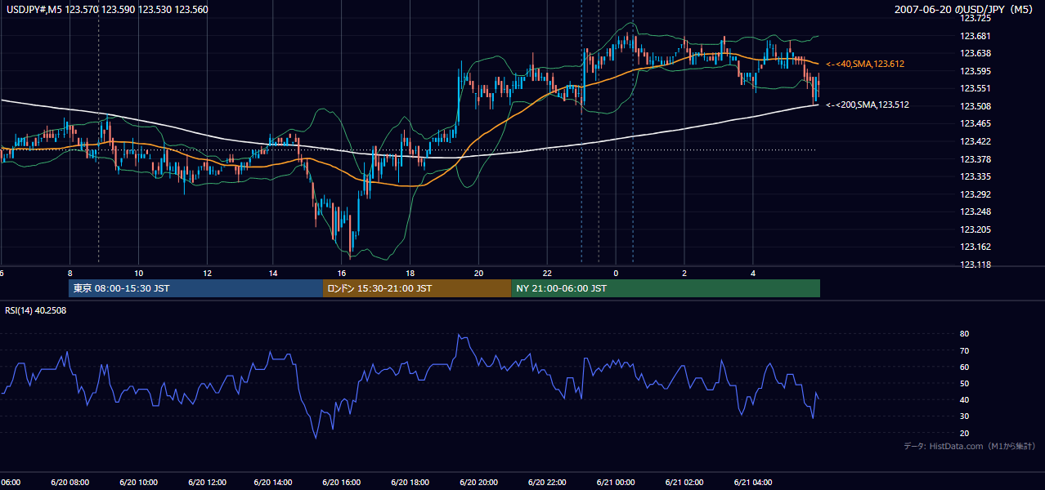Click hour label 8 under price chart

[70, 273]
